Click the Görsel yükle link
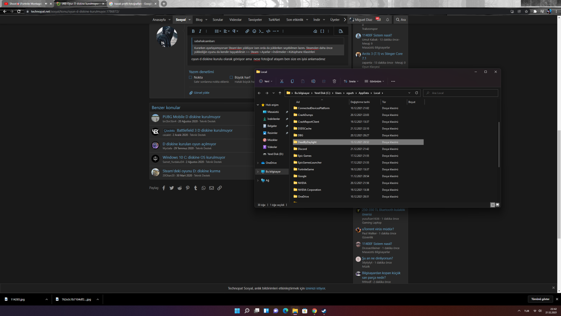561x316 pixels. point(201,93)
